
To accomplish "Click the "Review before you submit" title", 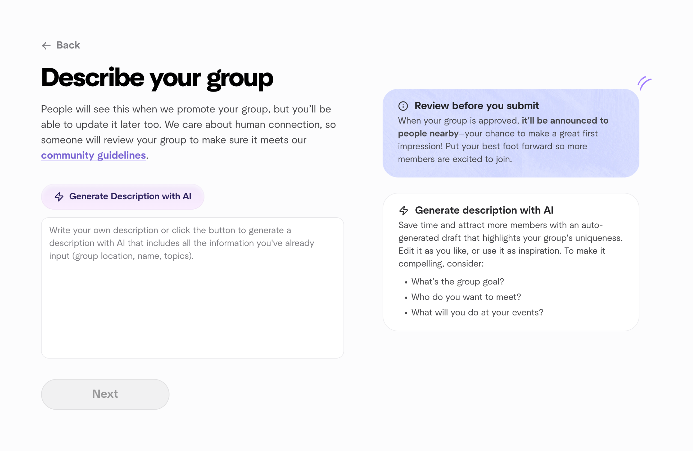I will pos(477,106).
